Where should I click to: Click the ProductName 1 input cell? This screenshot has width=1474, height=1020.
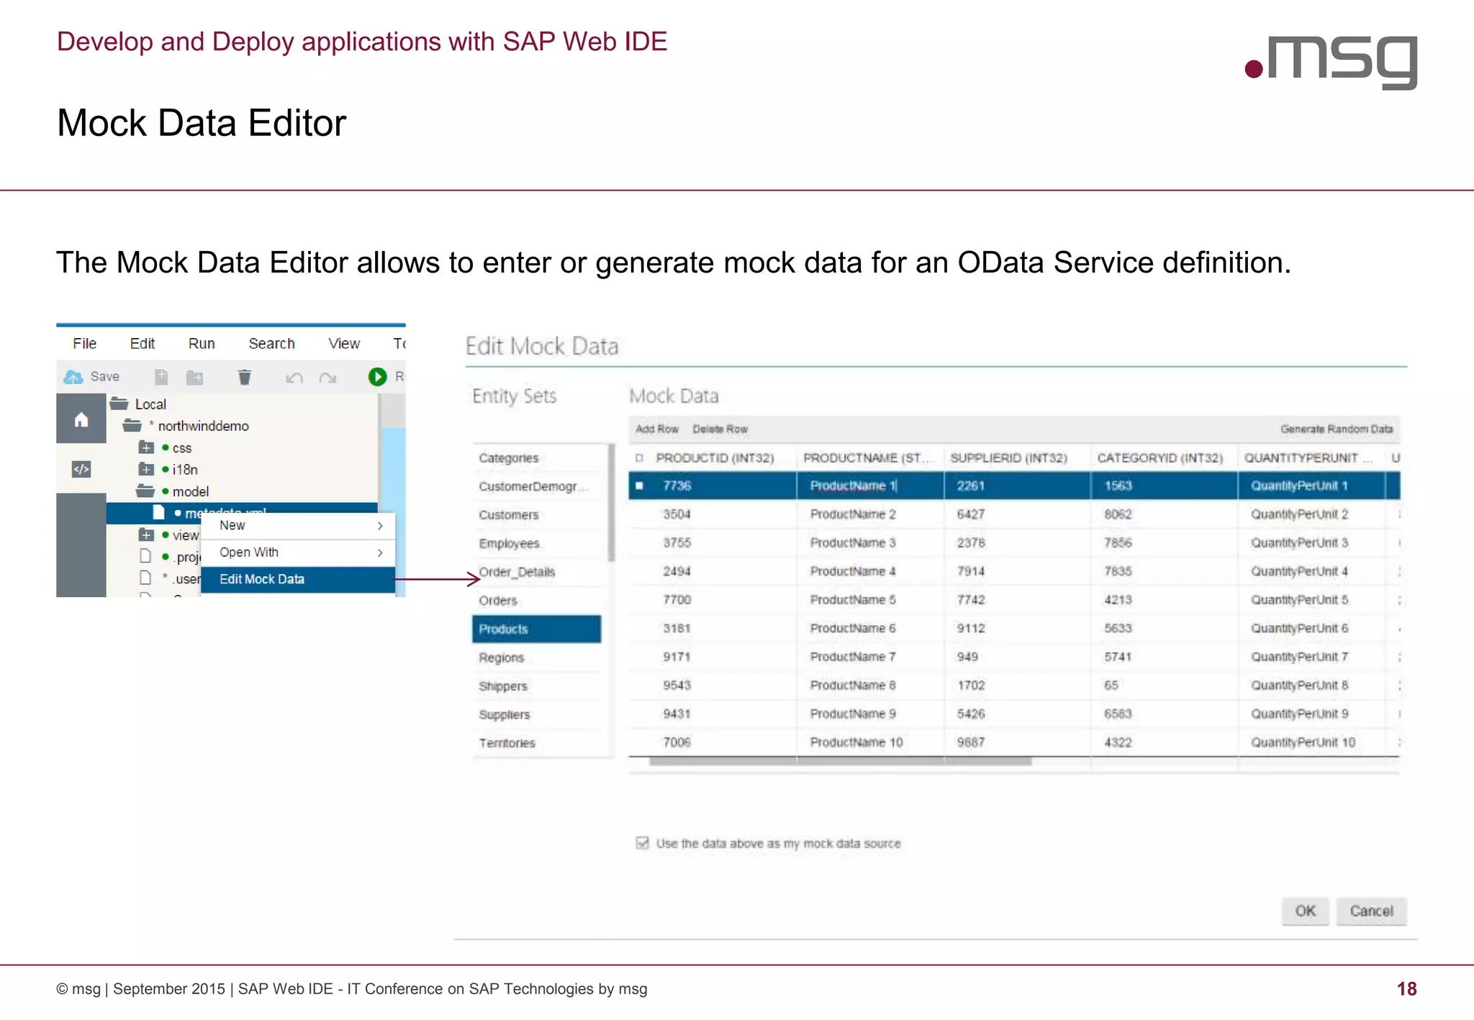coord(870,486)
